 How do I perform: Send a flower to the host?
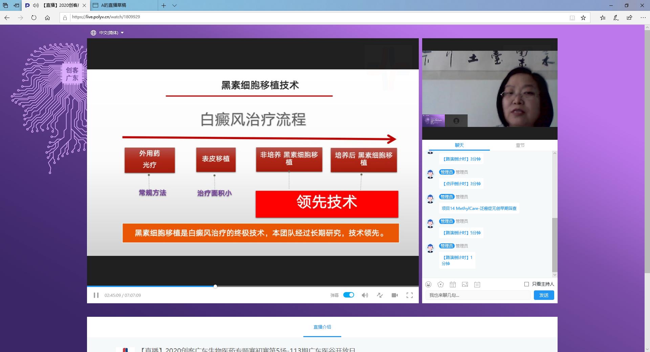pyautogui.click(x=440, y=284)
